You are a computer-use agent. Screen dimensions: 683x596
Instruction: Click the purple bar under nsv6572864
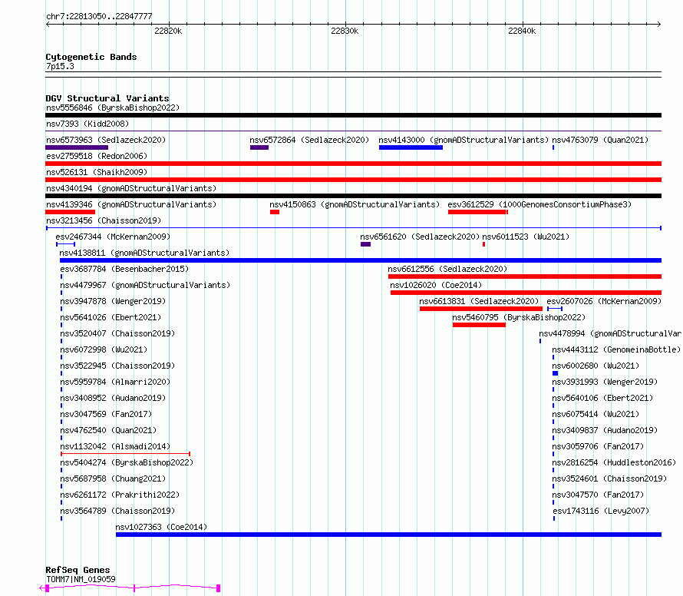click(x=259, y=147)
